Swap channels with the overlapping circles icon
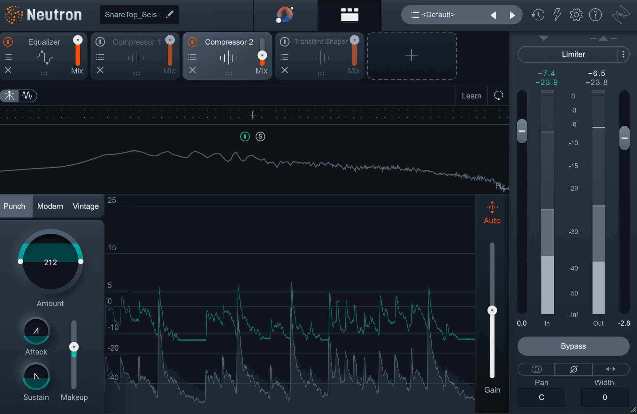The width and height of the screenshot is (637, 414). click(536, 369)
